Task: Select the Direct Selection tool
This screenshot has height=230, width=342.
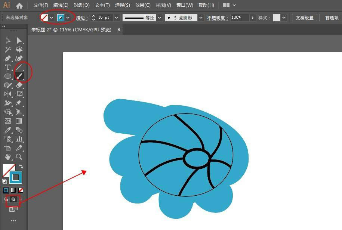Action: 19,40
